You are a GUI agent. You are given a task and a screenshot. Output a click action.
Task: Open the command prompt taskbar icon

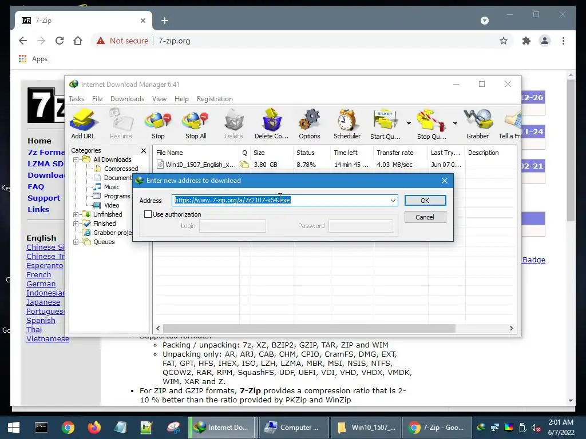41,428
